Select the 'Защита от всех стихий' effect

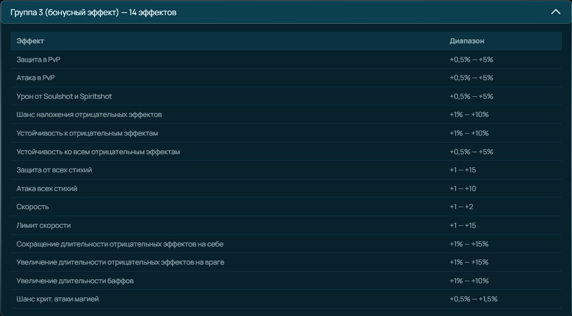286,170
